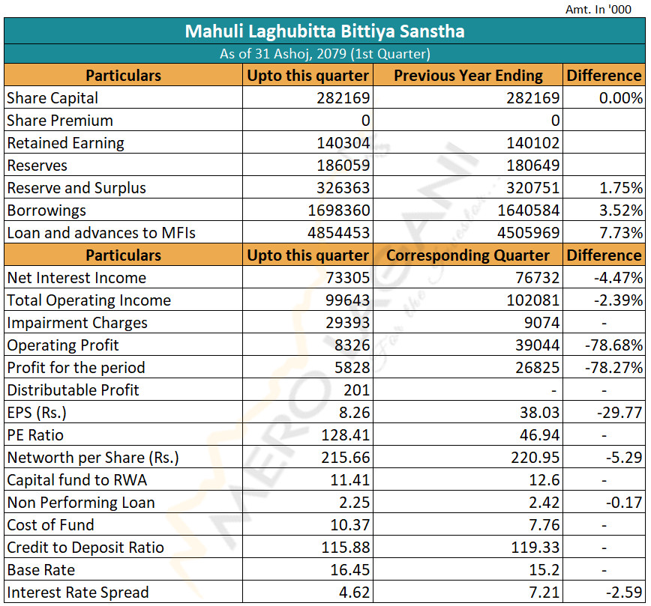
Task: Click the NPL difference -0.17
Action: click(624, 503)
